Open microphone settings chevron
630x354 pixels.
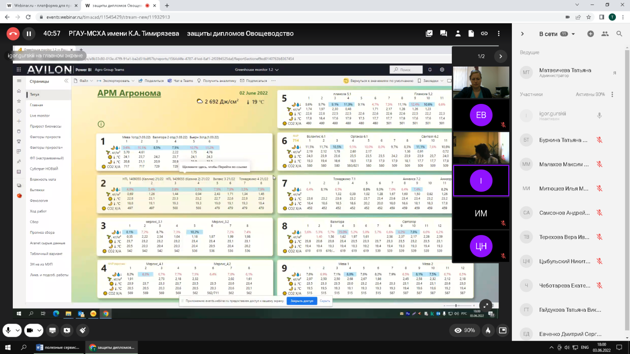tap(18, 330)
